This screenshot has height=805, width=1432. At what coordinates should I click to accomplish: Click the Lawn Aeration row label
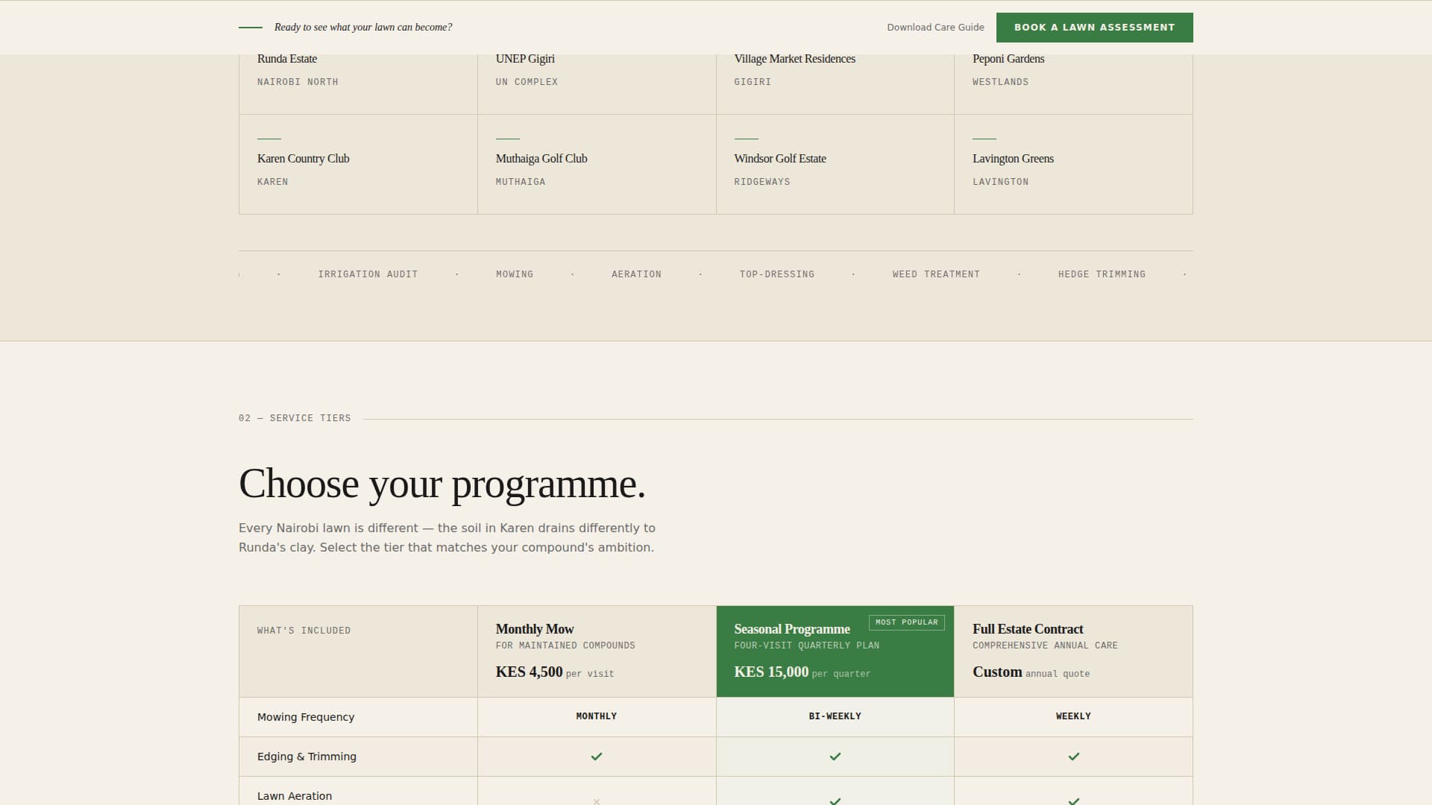(x=295, y=796)
